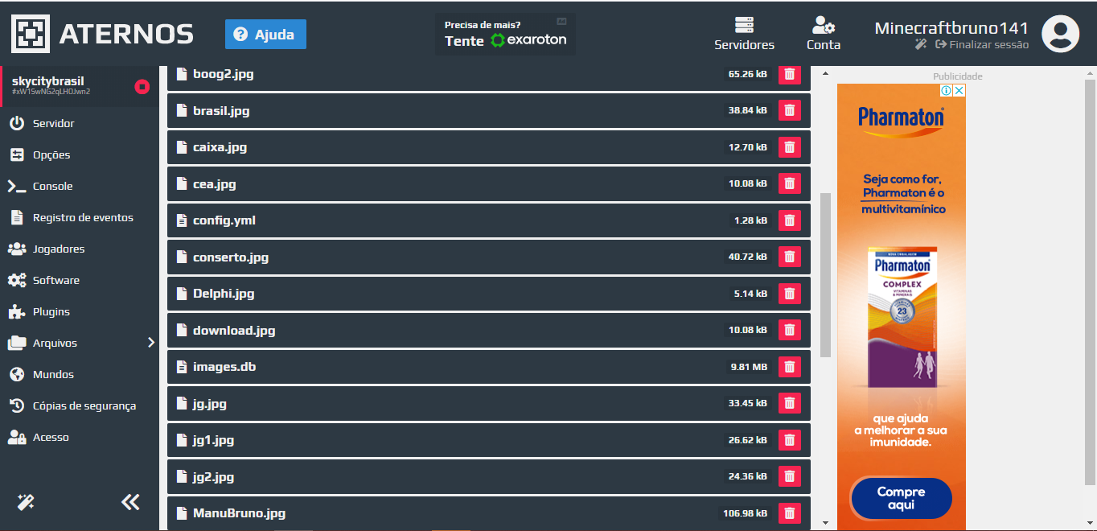Viewport: 1097px width, 531px height.
Task: Remove config.yml using its trash button
Action: (x=790, y=220)
